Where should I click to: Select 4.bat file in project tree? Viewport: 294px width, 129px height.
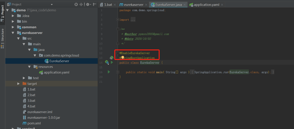pyautogui.click(x=31, y=106)
